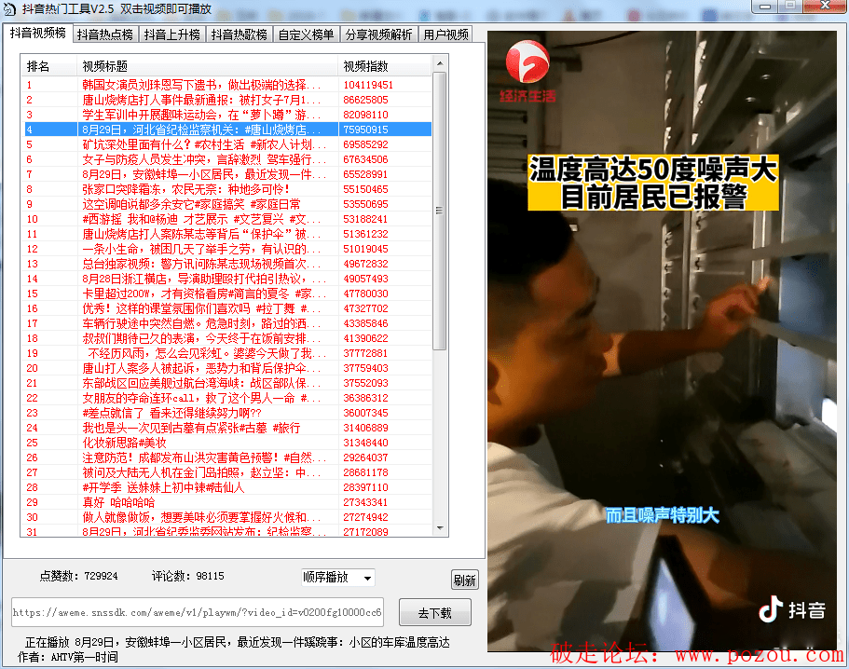The image size is (849, 669).
Task: Select row 6 女子与防疫人员发生冲突
Action: click(228, 159)
